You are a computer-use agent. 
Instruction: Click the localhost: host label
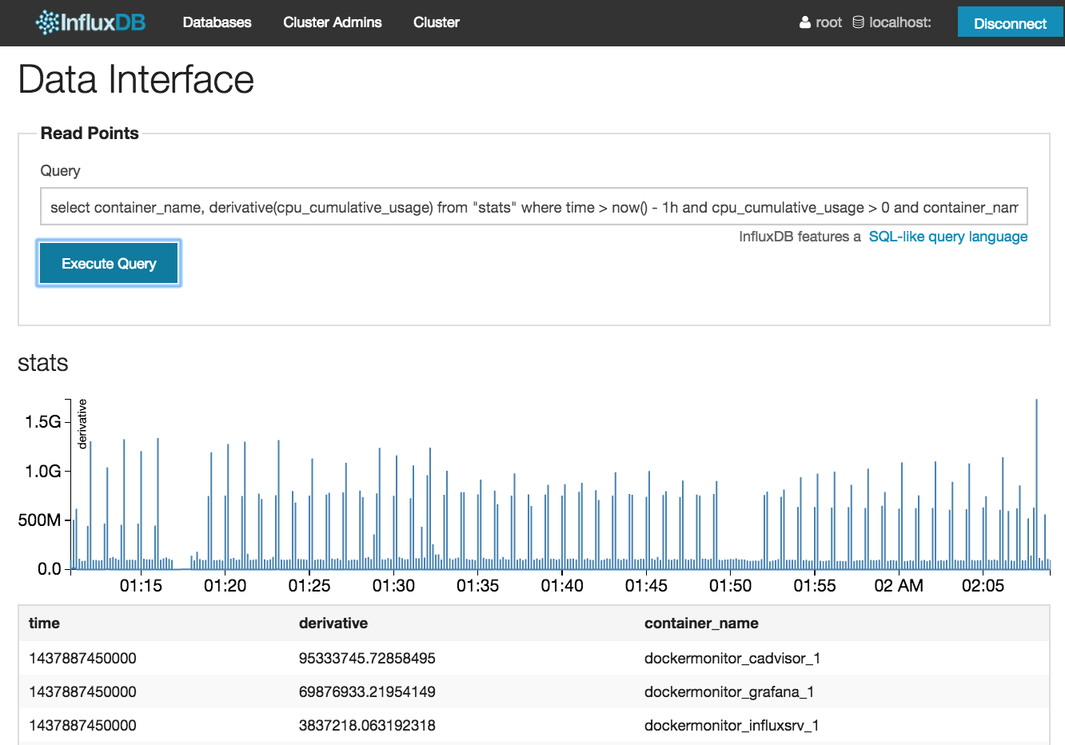900,22
